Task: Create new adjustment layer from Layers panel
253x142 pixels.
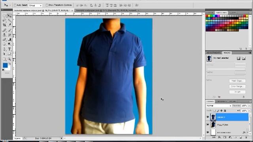Action: [230, 138]
